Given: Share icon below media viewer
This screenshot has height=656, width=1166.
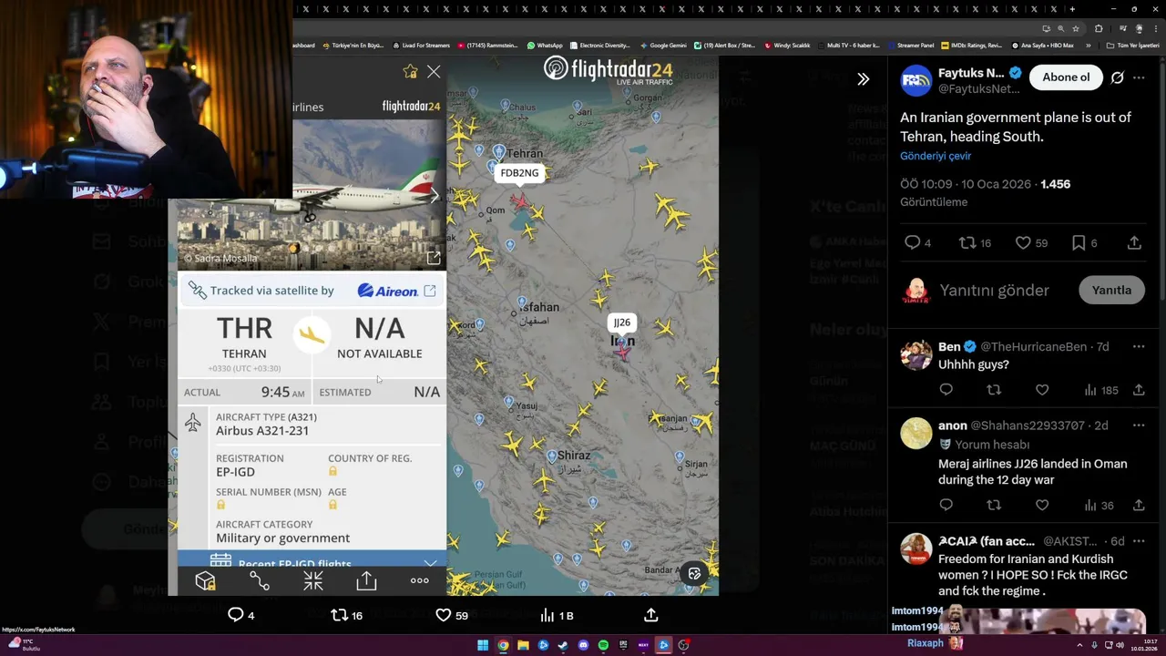Looking at the screenshot, I should coord(651,615).
